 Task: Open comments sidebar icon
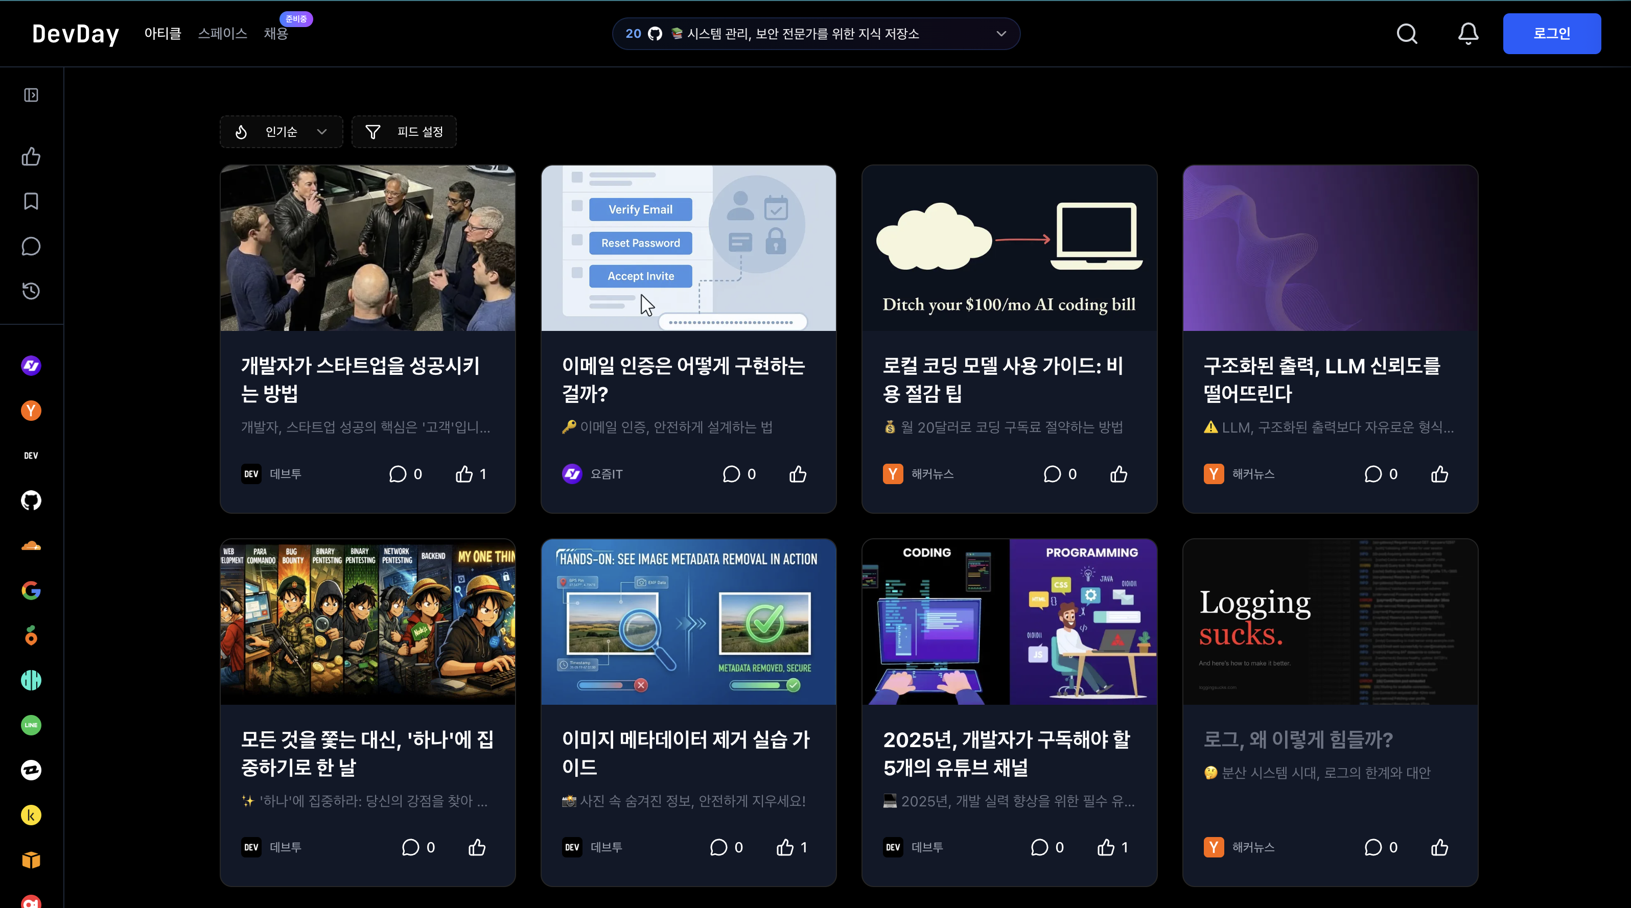pos(31,246)
